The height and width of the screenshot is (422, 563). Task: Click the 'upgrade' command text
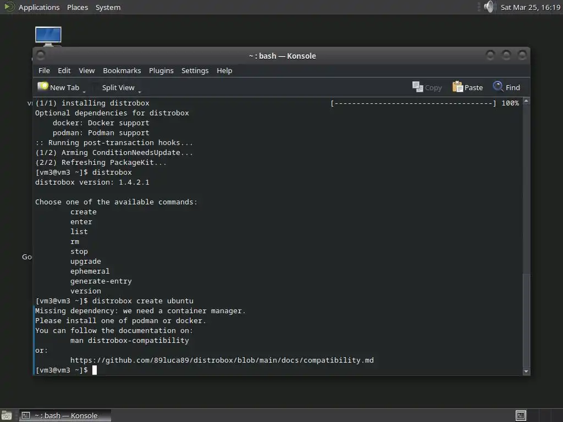(85, 262)
